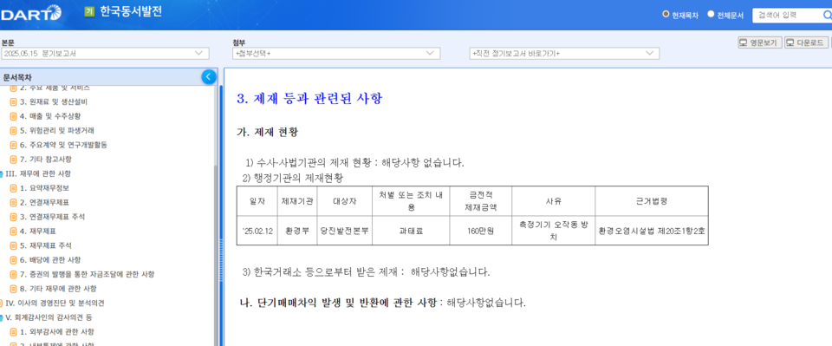Click the 다운로드 button

pyautogui.click(x=807, y=42)
